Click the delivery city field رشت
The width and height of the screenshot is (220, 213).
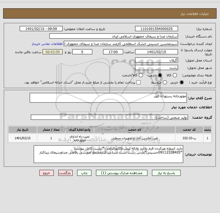(157, 67)
